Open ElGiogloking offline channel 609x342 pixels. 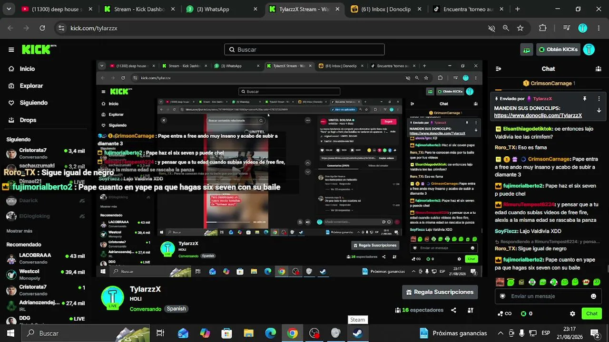click(45, 216)
